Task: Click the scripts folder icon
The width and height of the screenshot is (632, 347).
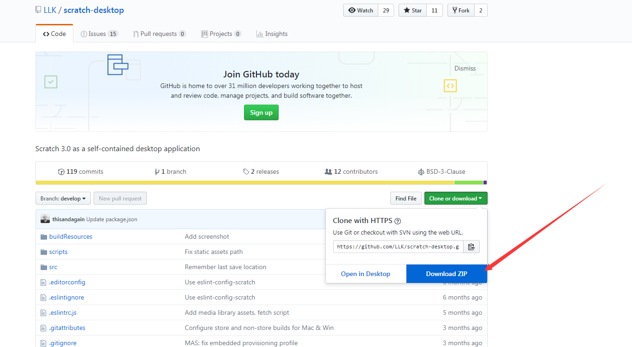Action: [x=44, y=252]
